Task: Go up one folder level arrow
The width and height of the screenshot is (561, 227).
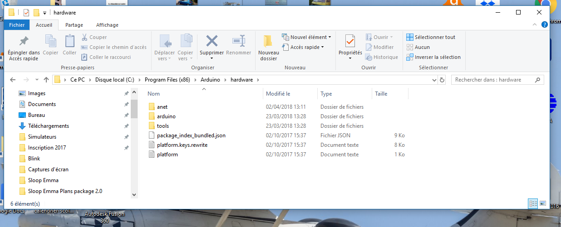Action: coord(46,80)
